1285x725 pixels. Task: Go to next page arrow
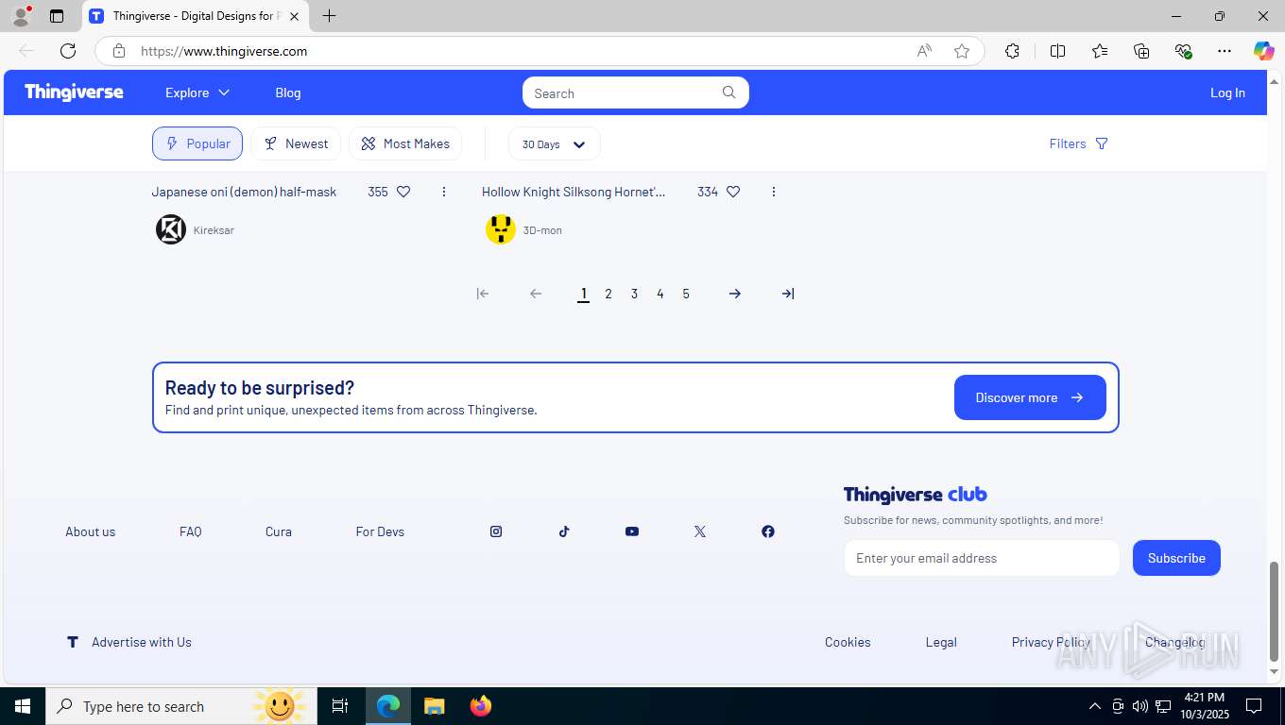coord(735,294)
